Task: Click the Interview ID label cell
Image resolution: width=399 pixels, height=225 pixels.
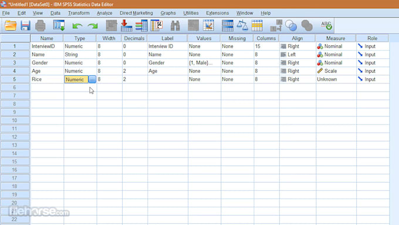Action: click(167, 46)
